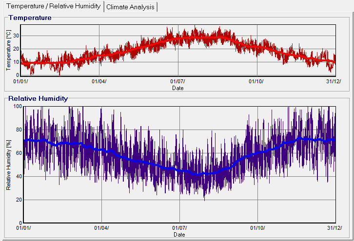354x241 pixels.
Task: Switch to the Climate Analysis tab
Action: tap(130, 7)
